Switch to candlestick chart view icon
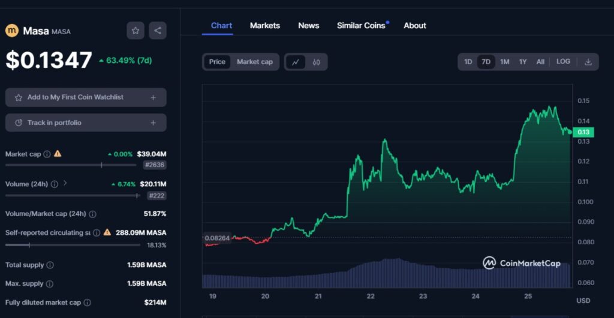614x318 pixels. pyautogui.click(x=317, y=62)
